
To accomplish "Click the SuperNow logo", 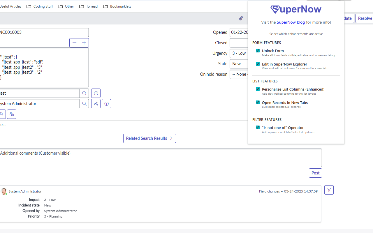I will coord(296,10).
